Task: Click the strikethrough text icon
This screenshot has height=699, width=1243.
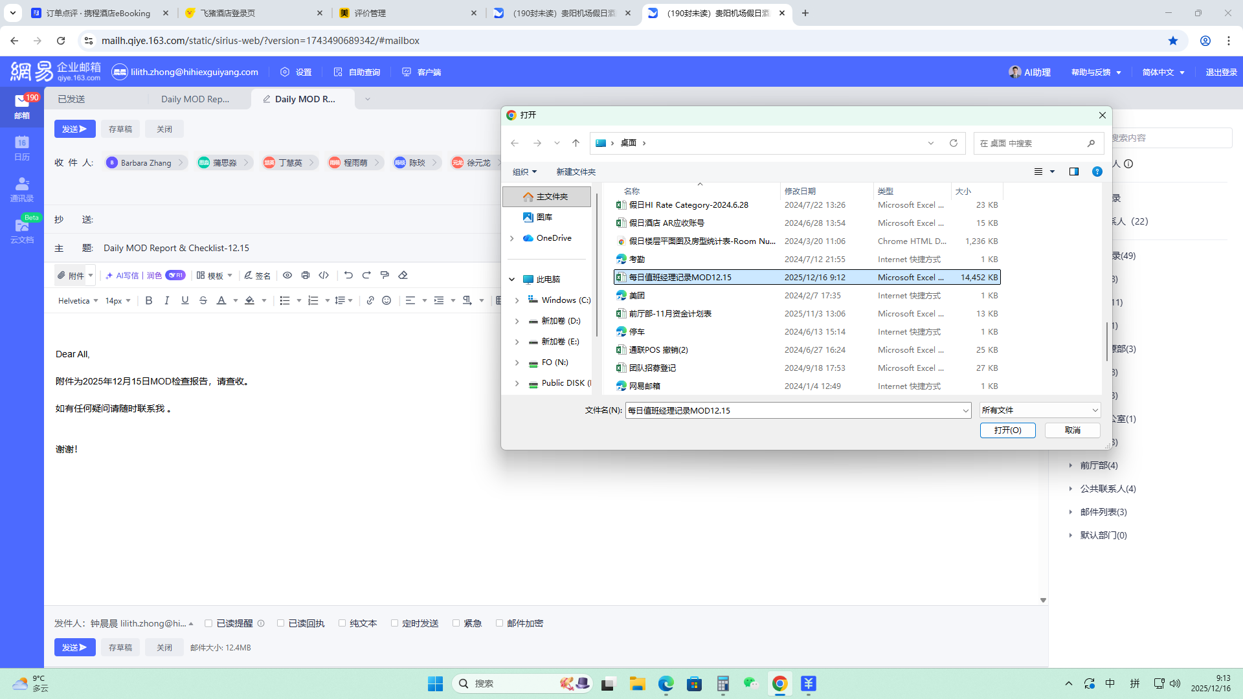Action: (x=203, y=300)
